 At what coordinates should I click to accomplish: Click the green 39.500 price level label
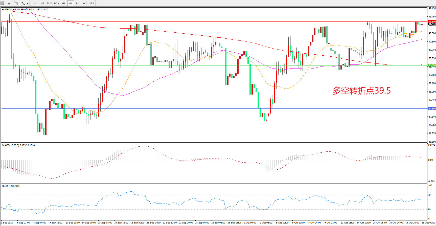click(432, 65)
